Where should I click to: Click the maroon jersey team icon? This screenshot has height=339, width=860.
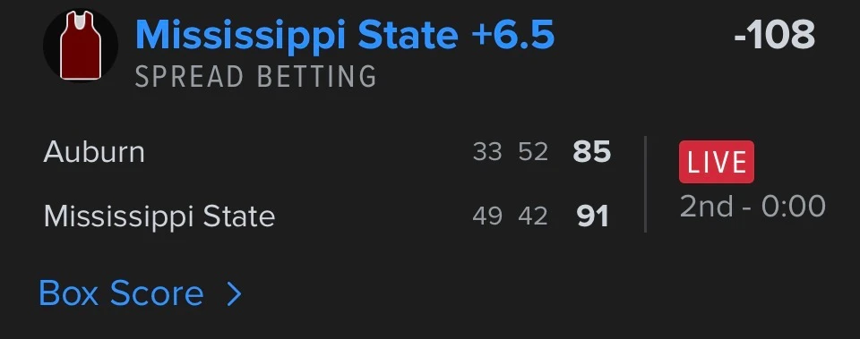[81, 47]
